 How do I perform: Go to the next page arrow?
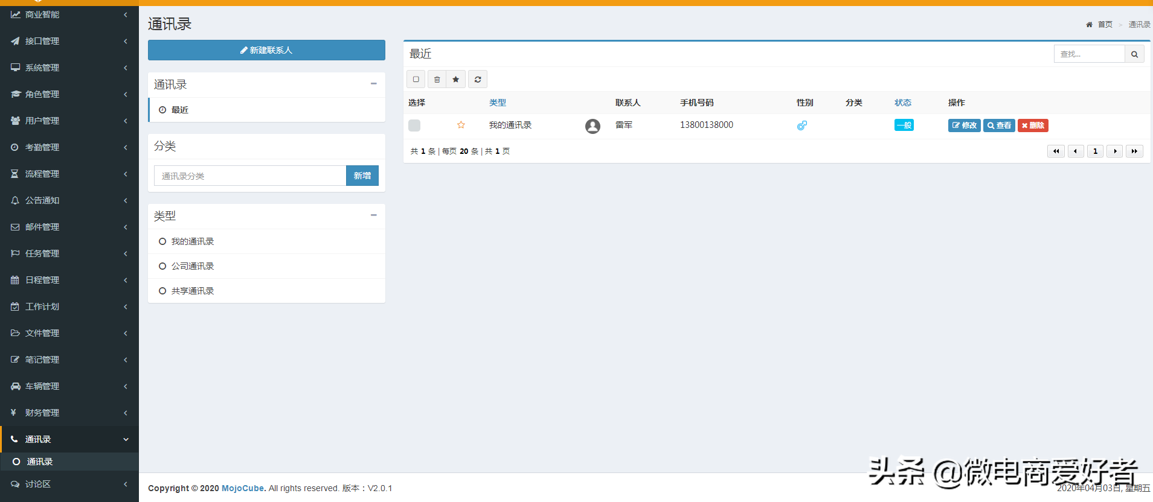tap(1115, 151)
